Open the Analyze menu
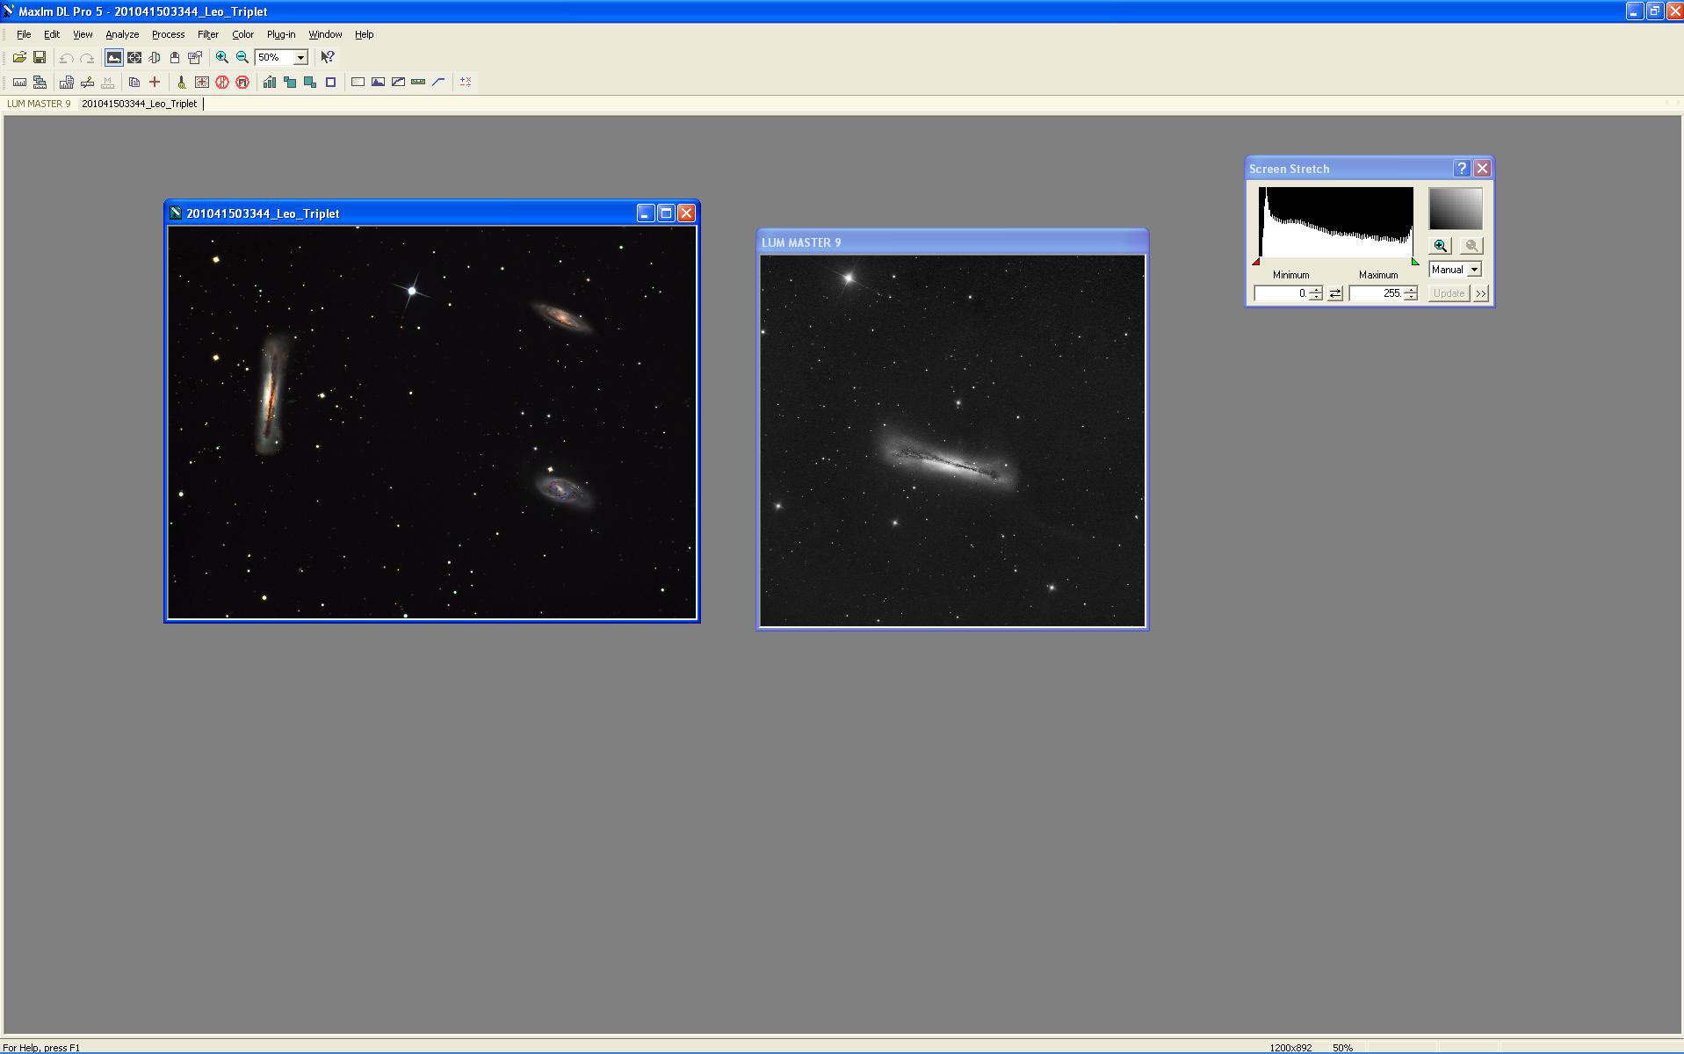 pyautogui.click(x=122, y=34)
